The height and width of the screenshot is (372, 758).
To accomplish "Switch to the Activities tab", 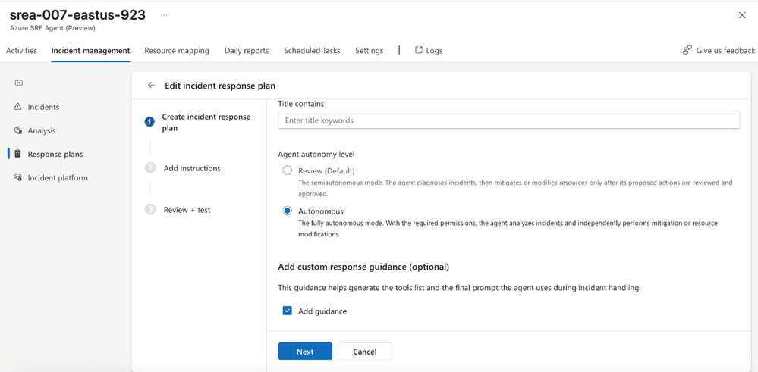I will point(21,51).
